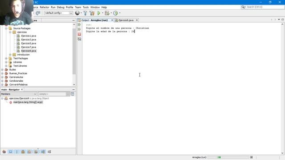Expand the introduccion package node

coord(10,55)
